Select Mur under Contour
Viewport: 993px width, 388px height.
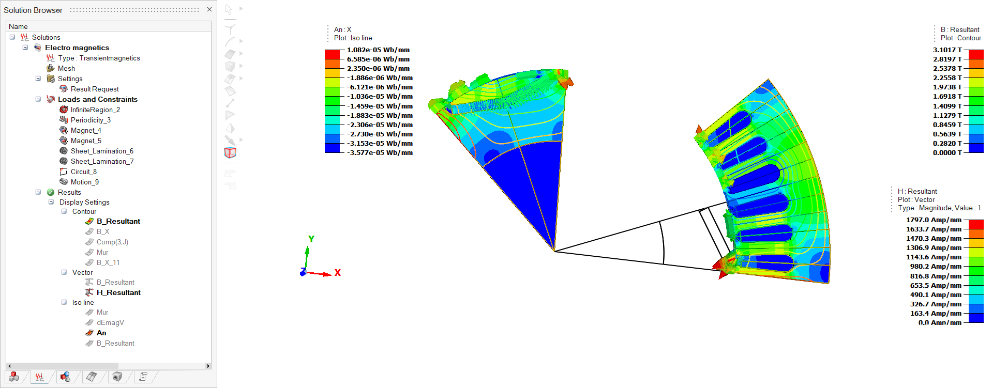pyautogui.click(x=102, y=252)
